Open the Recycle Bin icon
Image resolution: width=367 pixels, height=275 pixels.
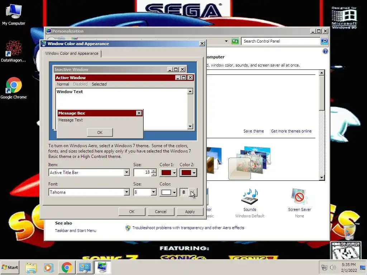coord(349,235)
